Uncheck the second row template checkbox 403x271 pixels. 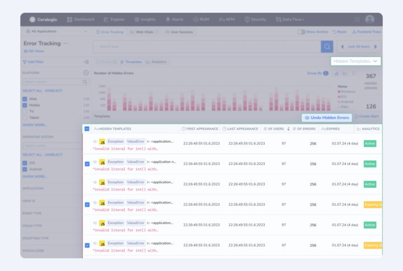pos(87,164)
